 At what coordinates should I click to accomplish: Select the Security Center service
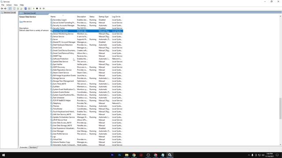pos(87,28)
